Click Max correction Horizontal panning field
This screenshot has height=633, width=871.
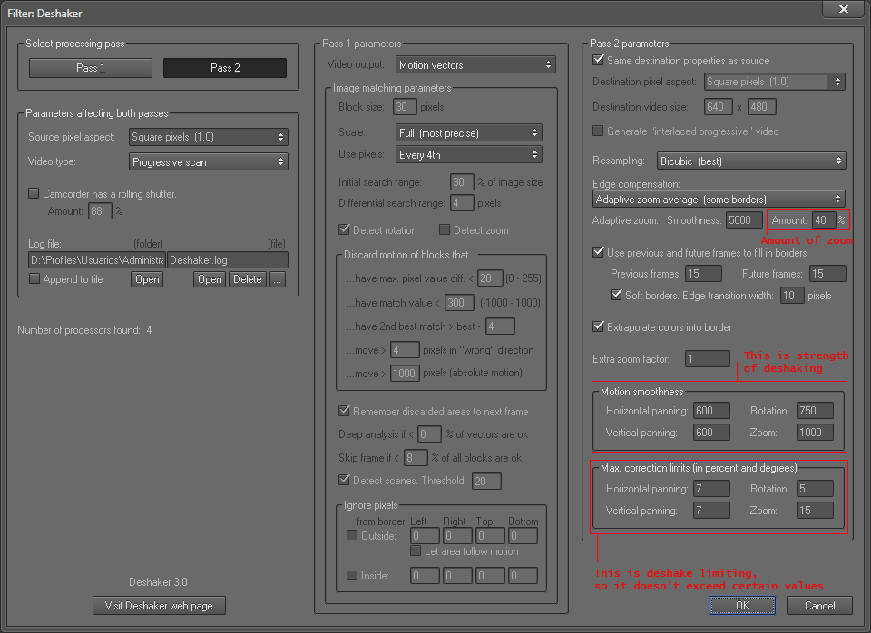tap(711, 489)
